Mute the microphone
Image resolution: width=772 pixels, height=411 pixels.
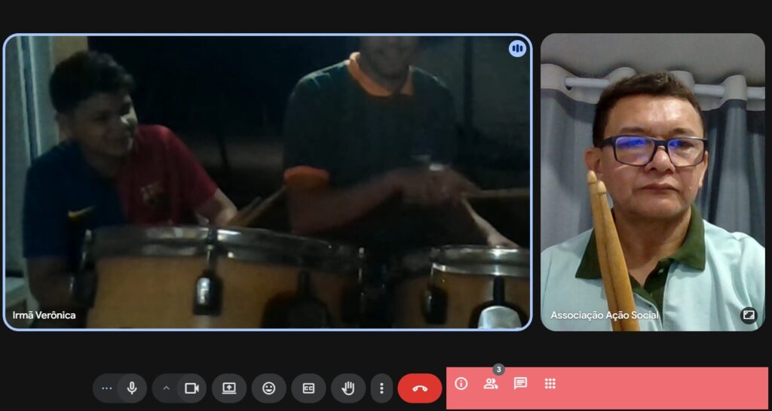click(132, 388)
